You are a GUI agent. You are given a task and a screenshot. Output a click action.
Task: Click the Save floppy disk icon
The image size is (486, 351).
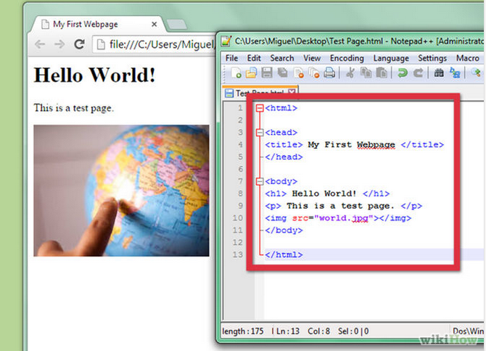(267, 73)
